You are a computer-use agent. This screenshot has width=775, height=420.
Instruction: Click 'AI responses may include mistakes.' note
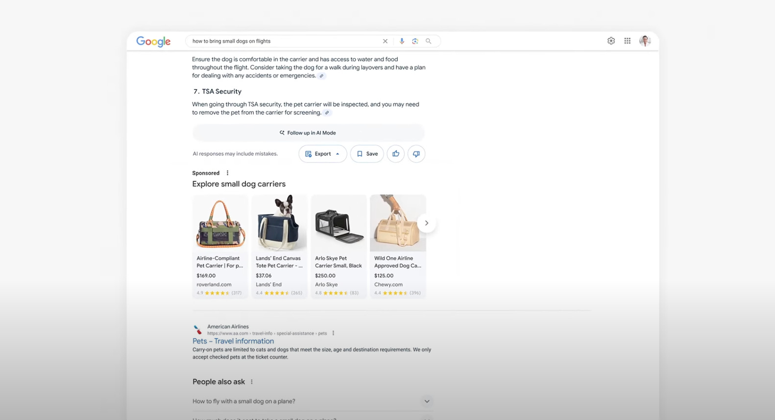pyautogui.click(x=235, y=154)
